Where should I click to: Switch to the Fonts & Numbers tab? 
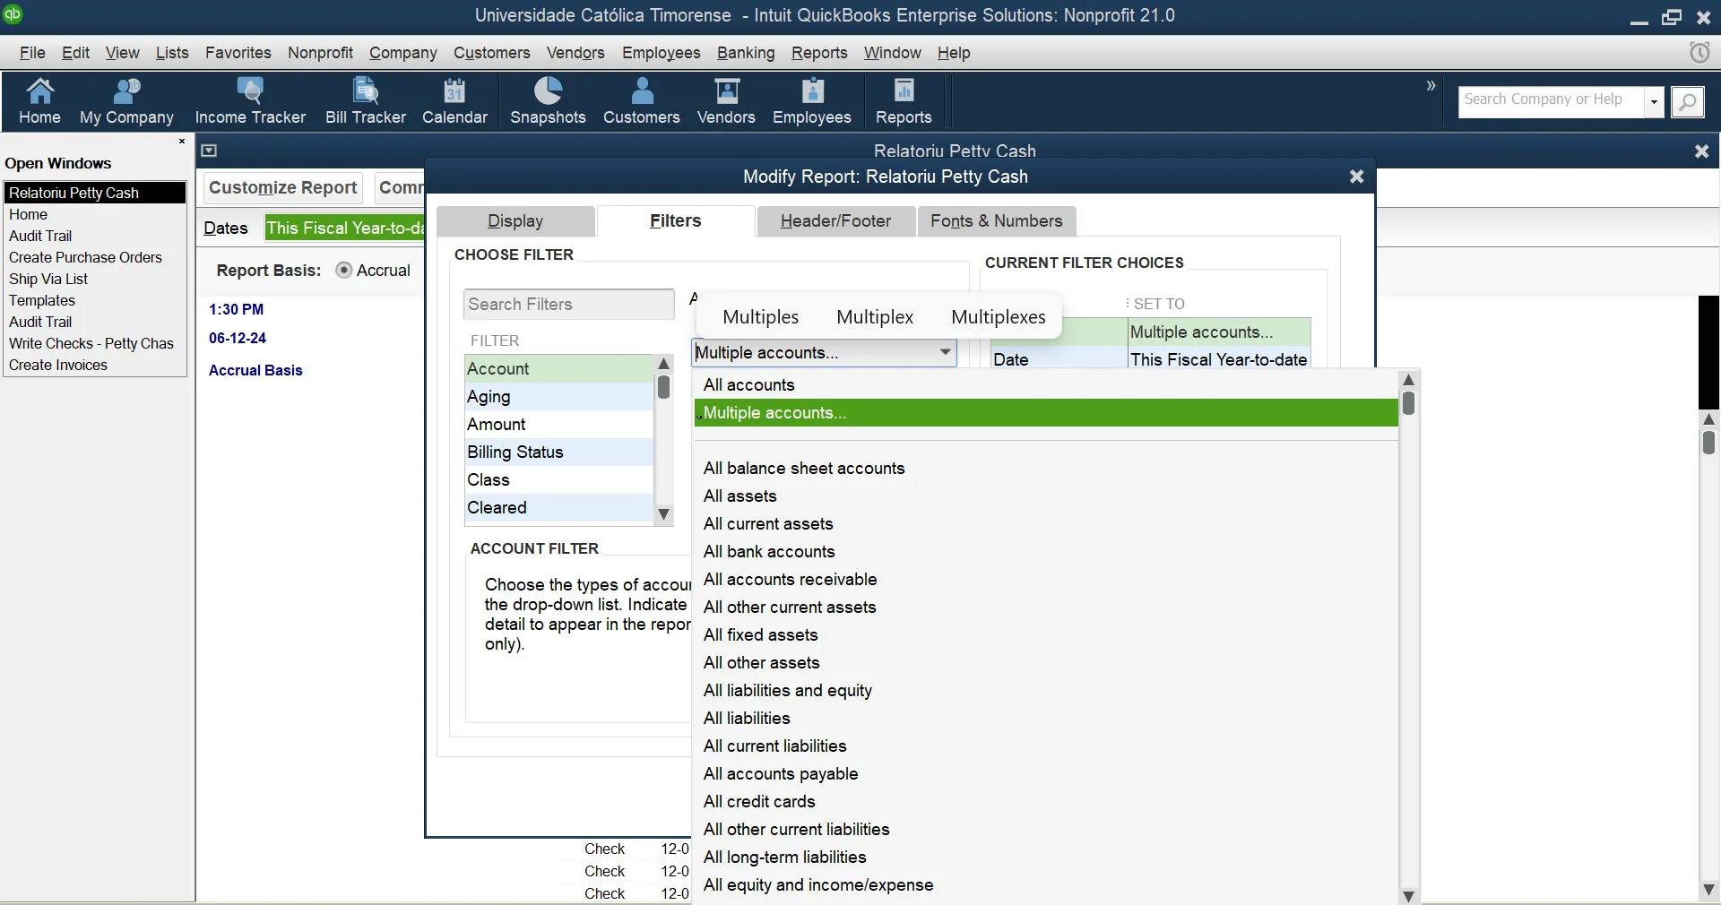click(x=997, y=221)
